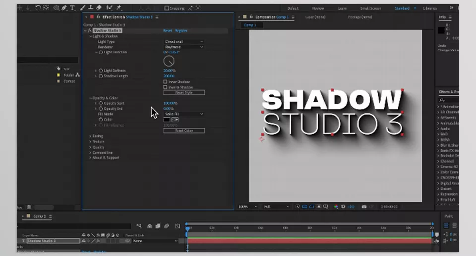
Task: Select the Roto Brush tool
Action: pos(109,8)
